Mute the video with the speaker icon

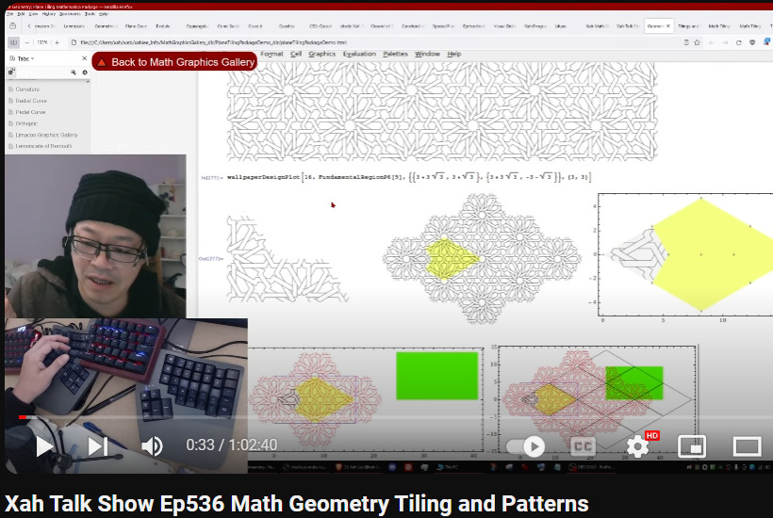[x=152, y=446]
